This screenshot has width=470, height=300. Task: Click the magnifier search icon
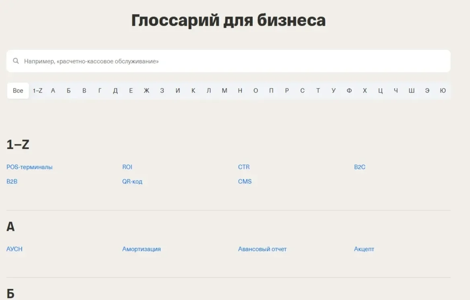(x=16, y=61)
